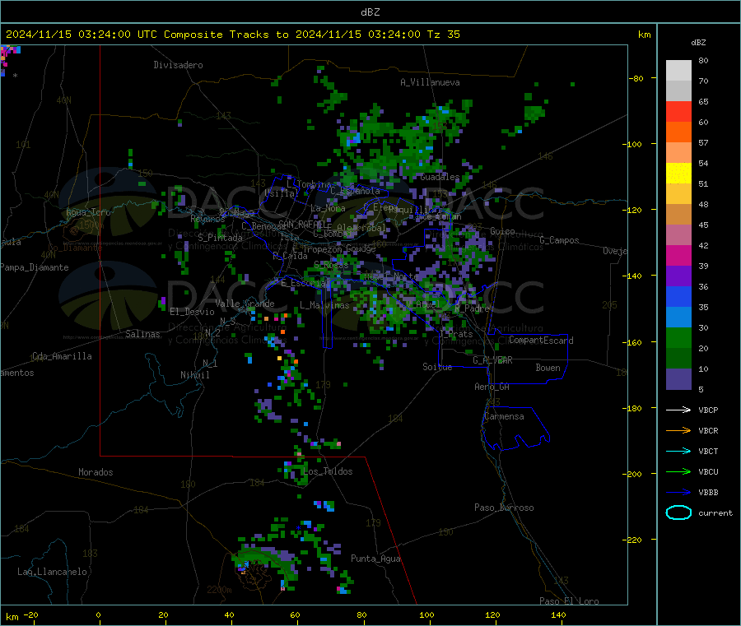Click the Divisadero map label
Image resolution: width=741 pixels, height=626 pixels.
[178, 65]
